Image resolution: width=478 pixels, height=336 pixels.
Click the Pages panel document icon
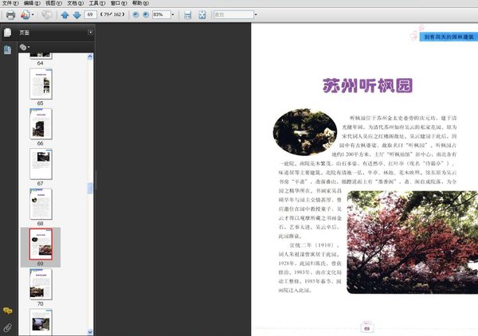(x=8, y=33)
